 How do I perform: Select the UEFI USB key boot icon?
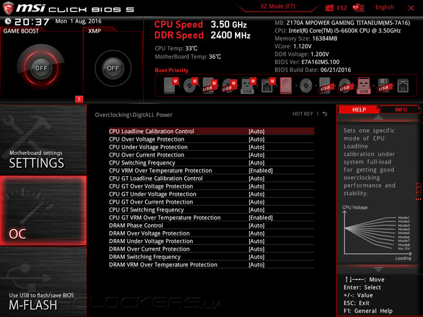(x=248, y=86)
